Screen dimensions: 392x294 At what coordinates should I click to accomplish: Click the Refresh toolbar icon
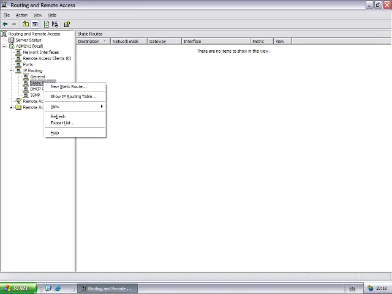pos(47,24)
